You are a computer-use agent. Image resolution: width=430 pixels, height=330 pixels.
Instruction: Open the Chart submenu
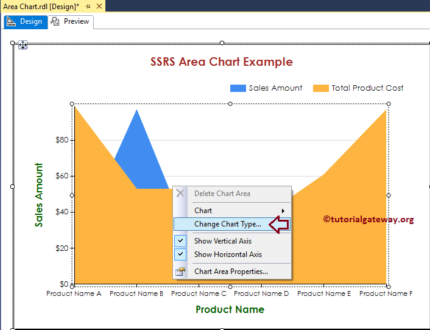click(232, 211)
